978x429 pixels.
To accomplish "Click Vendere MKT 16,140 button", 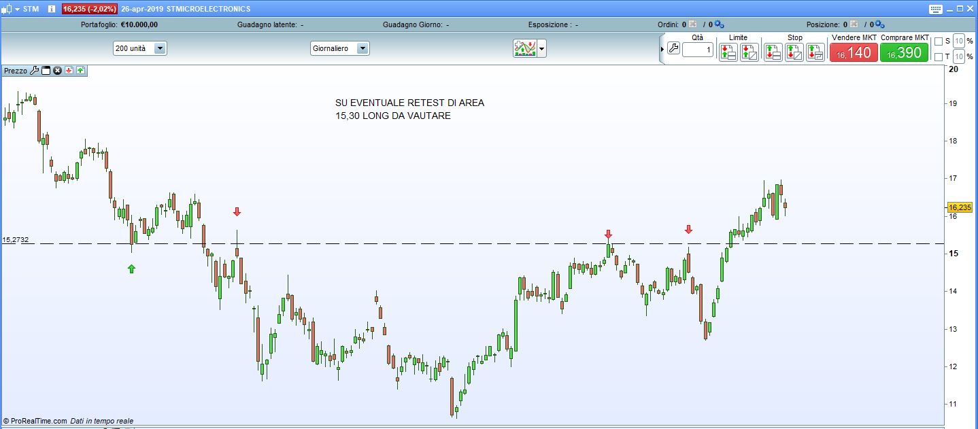I will tap(854, 52).
